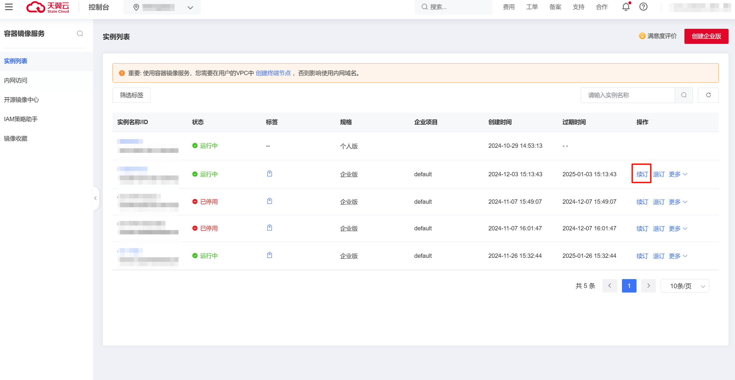Open the notification bell

click(x=626, y=6)
